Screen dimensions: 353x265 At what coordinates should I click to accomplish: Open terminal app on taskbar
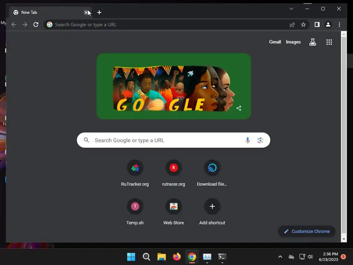point(222,257)
